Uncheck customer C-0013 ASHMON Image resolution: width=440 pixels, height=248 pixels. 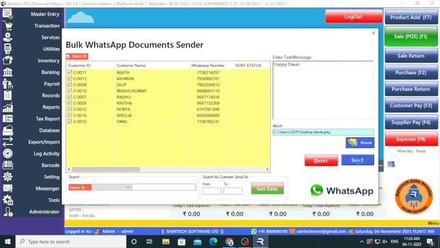point(69,79)
